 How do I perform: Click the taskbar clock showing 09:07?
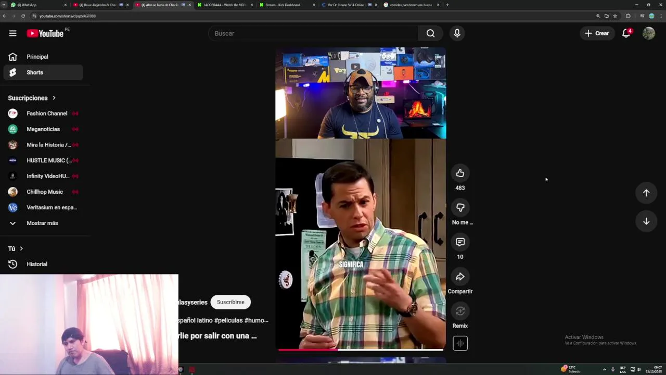(x=654, y=369)
